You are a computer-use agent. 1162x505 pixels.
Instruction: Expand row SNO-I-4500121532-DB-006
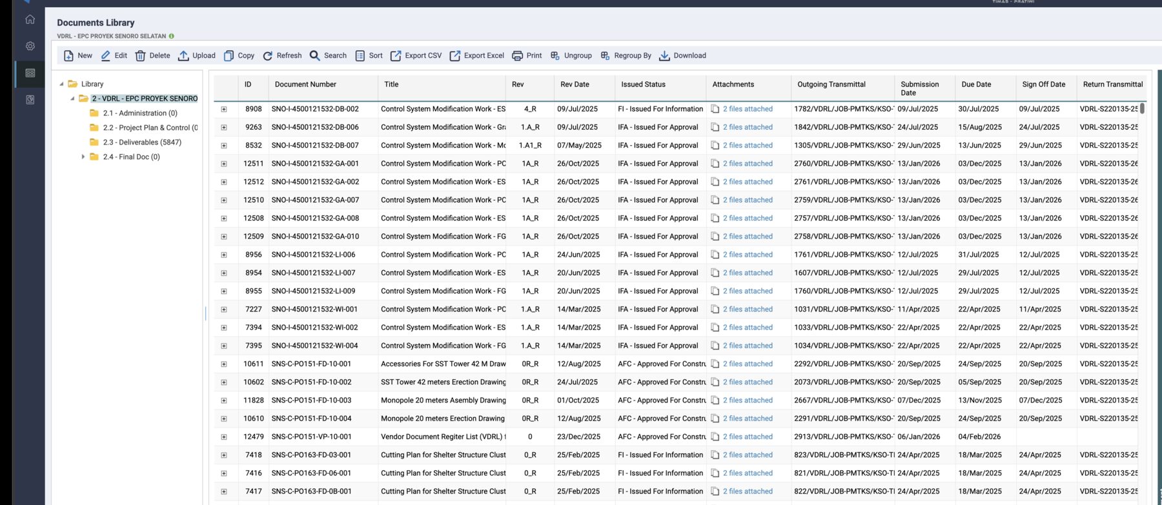tap(224, 127)
